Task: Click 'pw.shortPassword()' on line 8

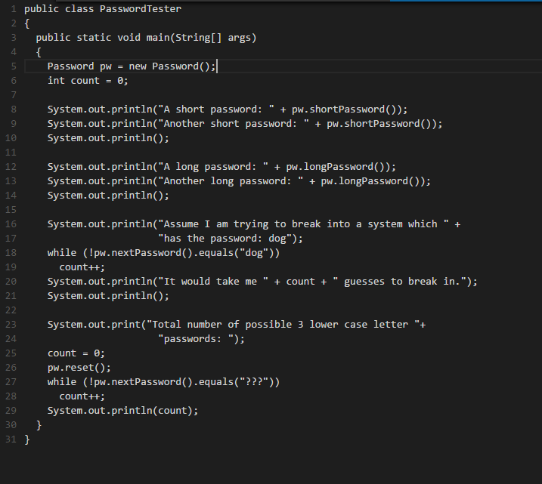Action: pyautogui.click(x=346, y=109)
